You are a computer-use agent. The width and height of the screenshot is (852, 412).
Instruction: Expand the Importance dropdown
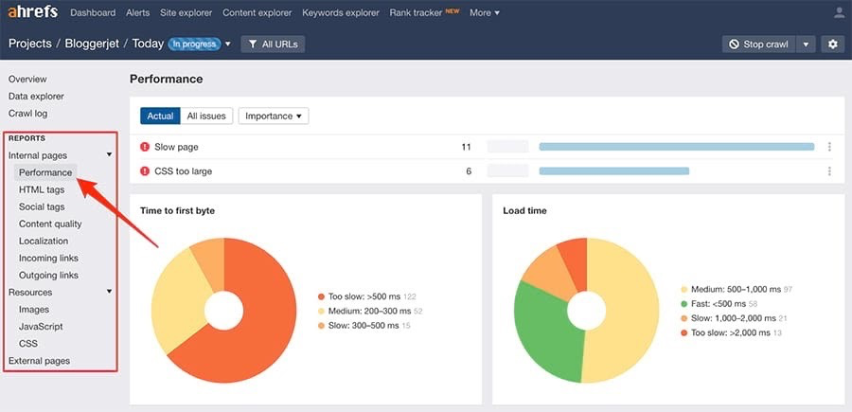click(273, 116)
